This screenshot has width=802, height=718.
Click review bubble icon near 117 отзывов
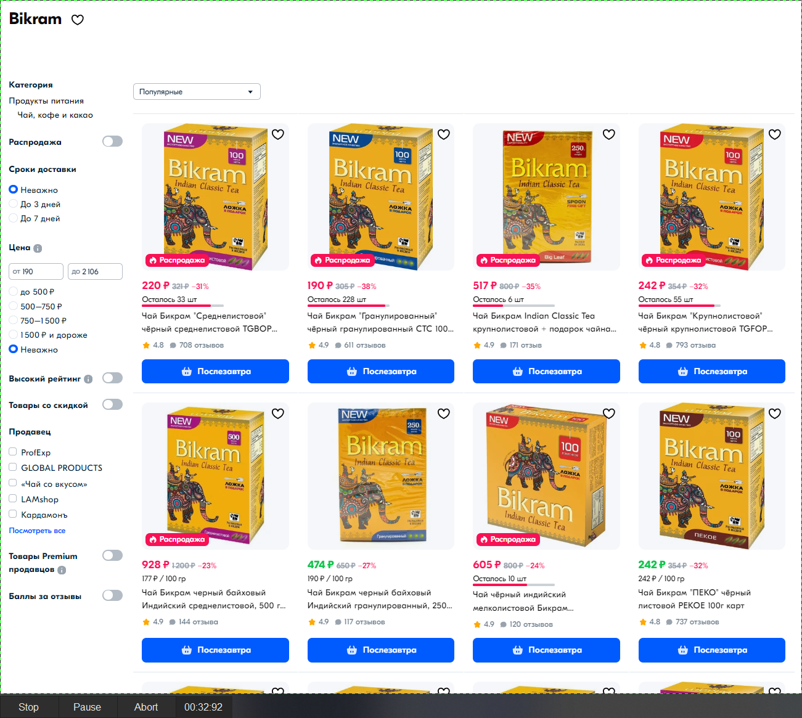coord(338,622)
